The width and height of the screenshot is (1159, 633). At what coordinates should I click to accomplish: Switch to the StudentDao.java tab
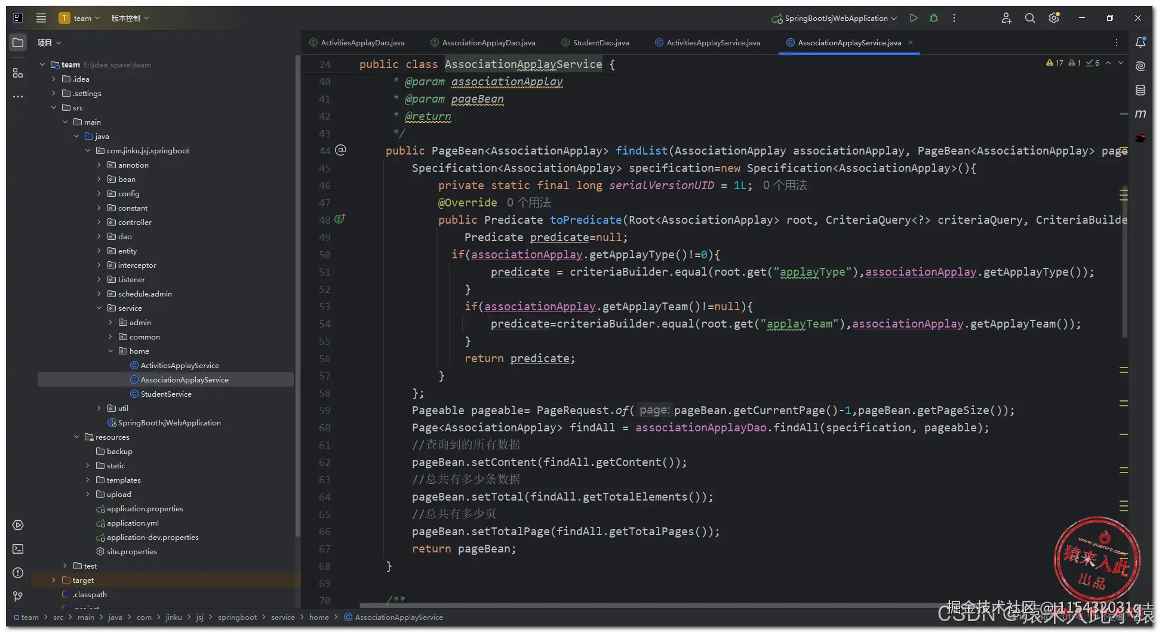pos(600,43)
